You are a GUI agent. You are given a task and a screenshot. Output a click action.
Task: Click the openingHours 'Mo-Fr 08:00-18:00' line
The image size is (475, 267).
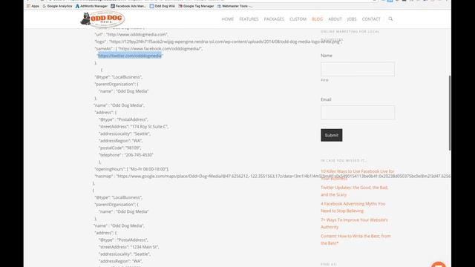point(132,169)
